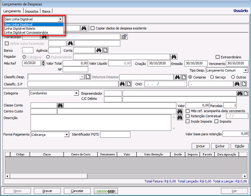Choose Linha Digitável Concessionária option

pos(34,32)
